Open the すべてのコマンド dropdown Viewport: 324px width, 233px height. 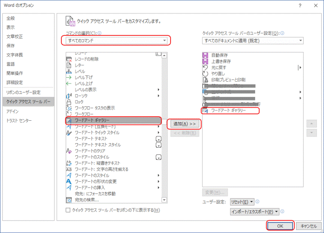(x=117, y=40)
